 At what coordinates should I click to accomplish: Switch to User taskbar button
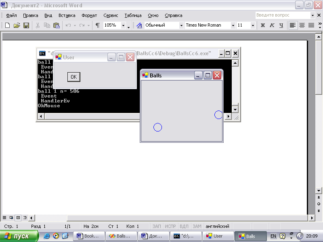[218, 236]
